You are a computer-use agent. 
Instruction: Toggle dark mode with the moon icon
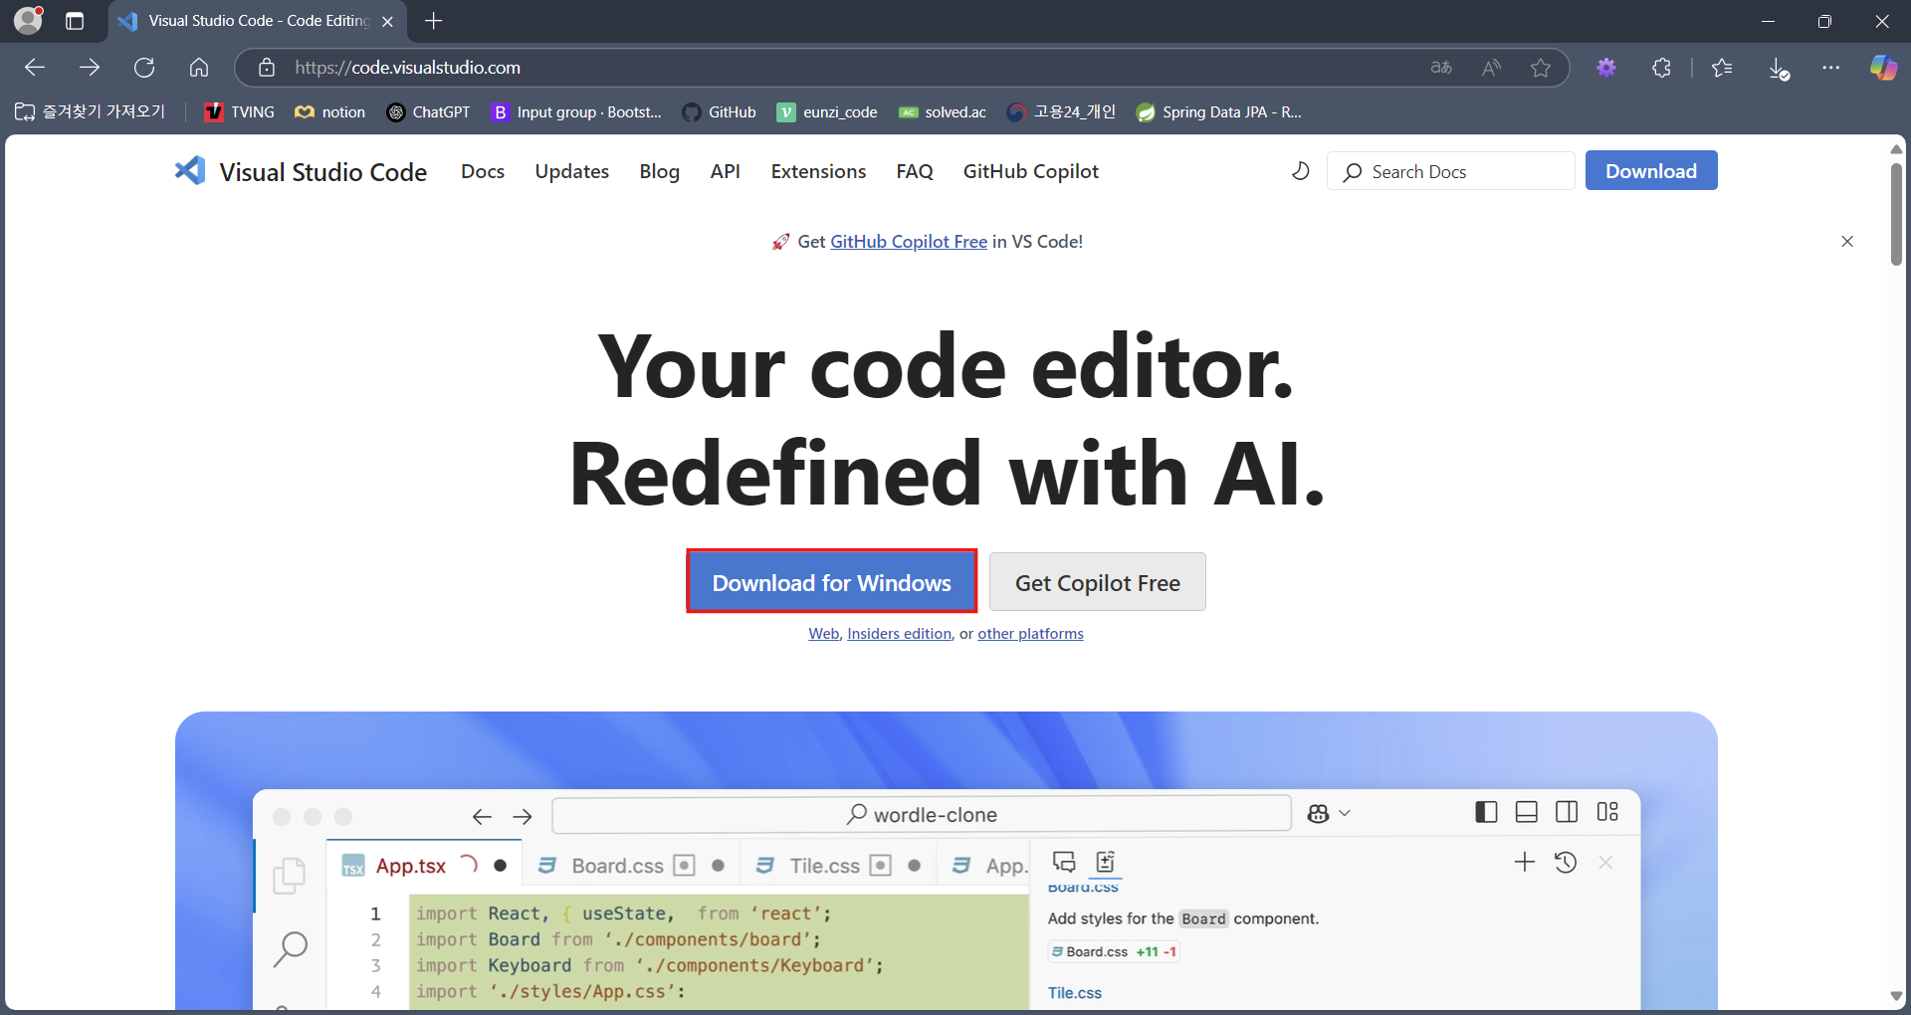click(x=1301, y=170)
